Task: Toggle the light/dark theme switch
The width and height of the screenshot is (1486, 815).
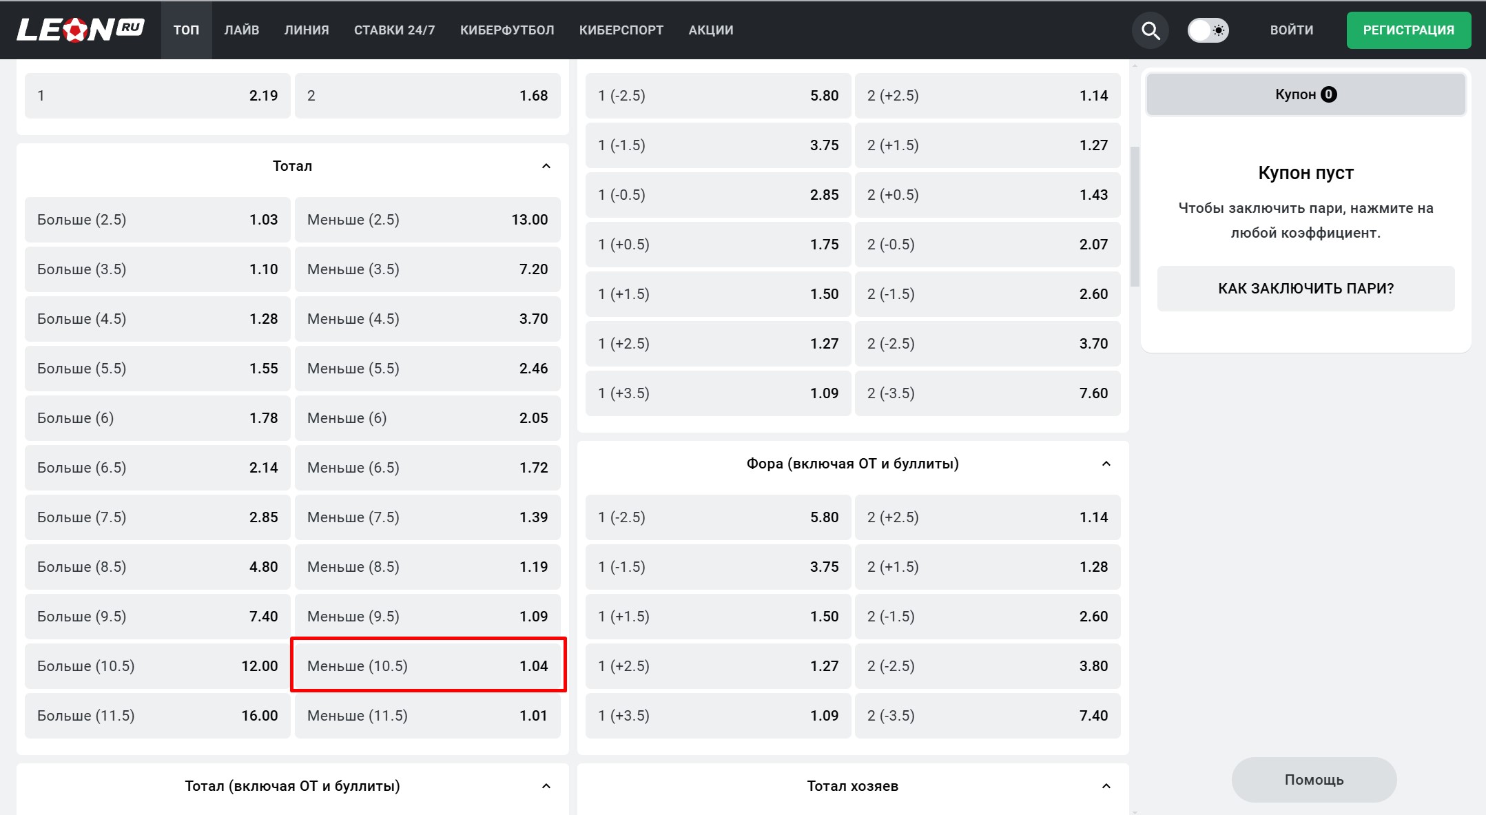Action: tap(1208, 30)
